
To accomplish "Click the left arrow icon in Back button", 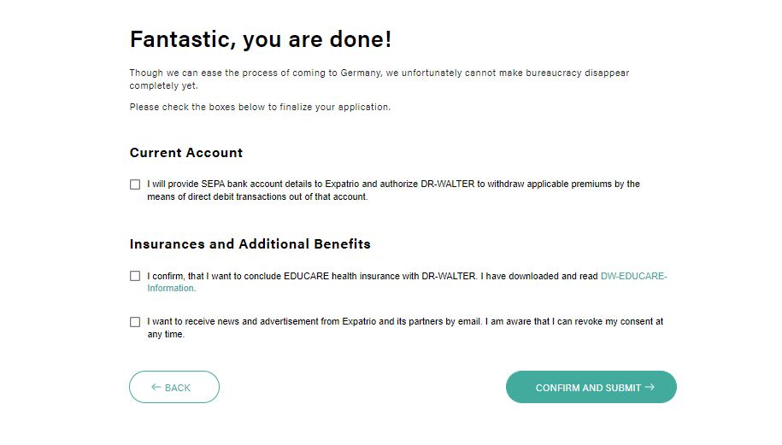I will (x=156, y=387).
